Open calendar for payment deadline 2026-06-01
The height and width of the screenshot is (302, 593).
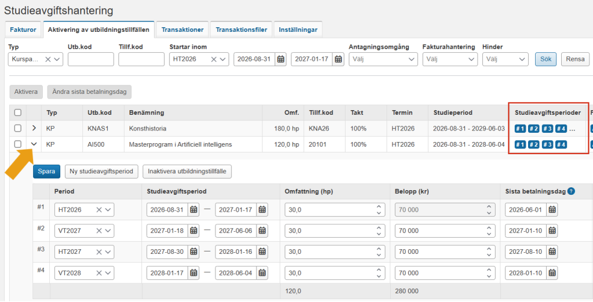coord(552,210)
